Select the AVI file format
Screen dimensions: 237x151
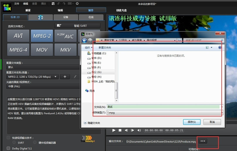pyautogui.click(x=18, y=36)
